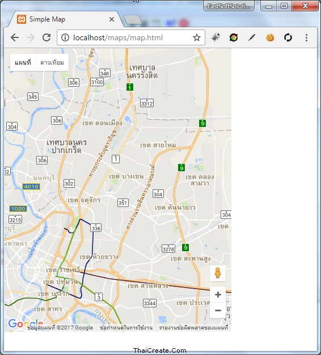The height and width of the screenshot is (355, 321).
Task: Click the road 302 shield
Action: coord(69,183)
